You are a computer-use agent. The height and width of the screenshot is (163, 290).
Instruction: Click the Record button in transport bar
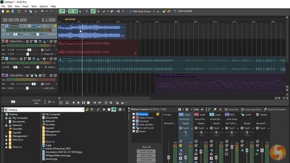point(61,103)
